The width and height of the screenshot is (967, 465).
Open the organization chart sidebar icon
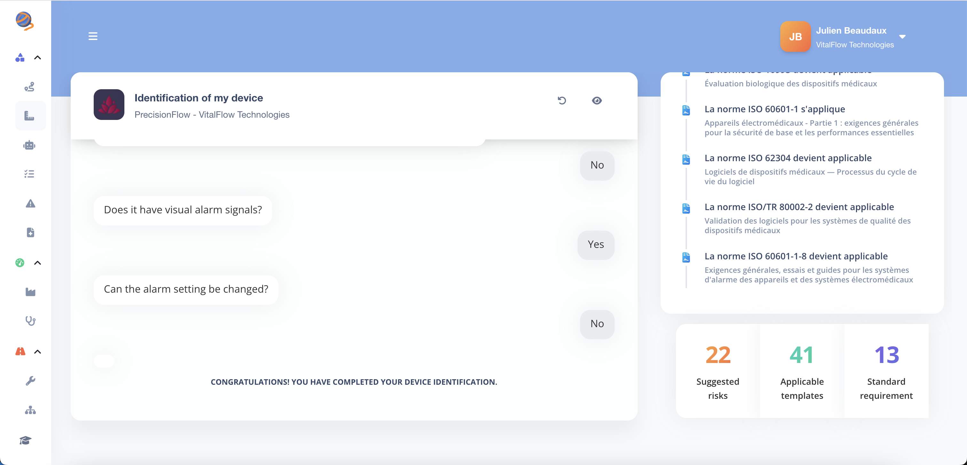(30, 410)
